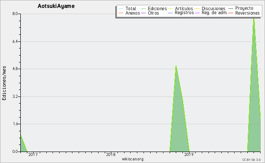Click the 6.4 y-axis value
Image resolution: width=265 pixels, height=163 pixels.
click(15, 41)
